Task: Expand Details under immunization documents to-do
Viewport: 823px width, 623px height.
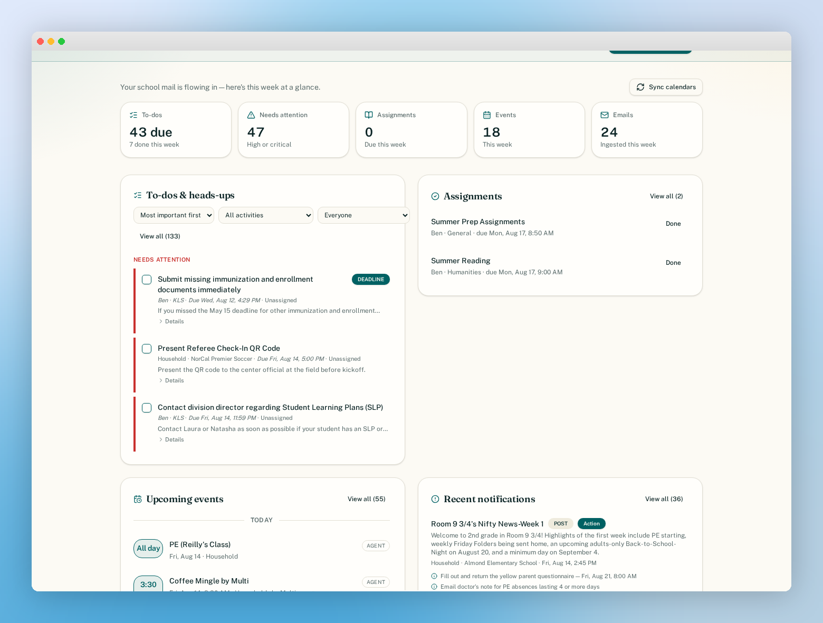Action: tap(171, 321)
